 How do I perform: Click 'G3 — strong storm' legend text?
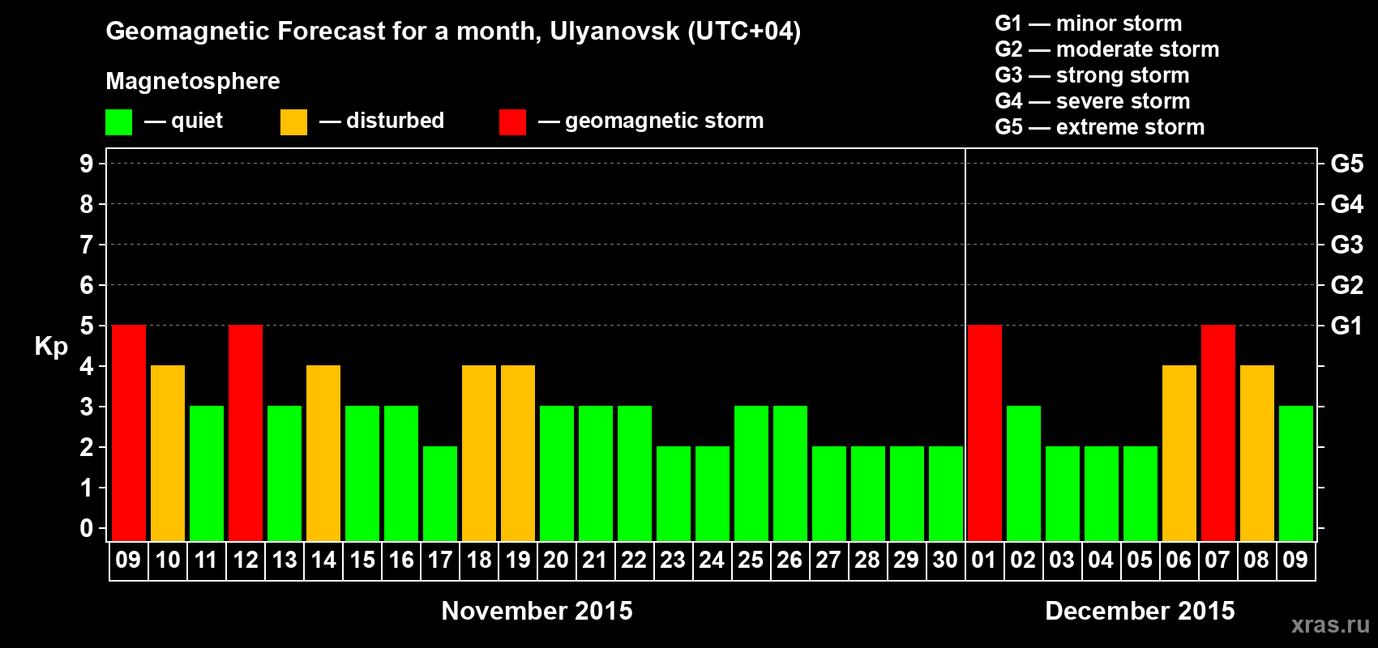1092,75
